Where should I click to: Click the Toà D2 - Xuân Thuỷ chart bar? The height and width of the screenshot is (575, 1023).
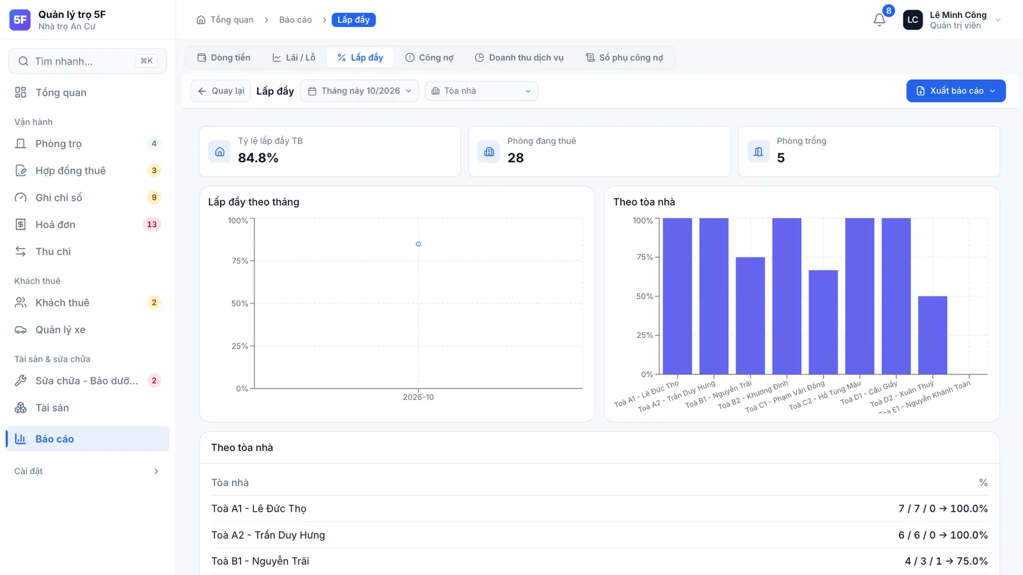tap(932, 335)
